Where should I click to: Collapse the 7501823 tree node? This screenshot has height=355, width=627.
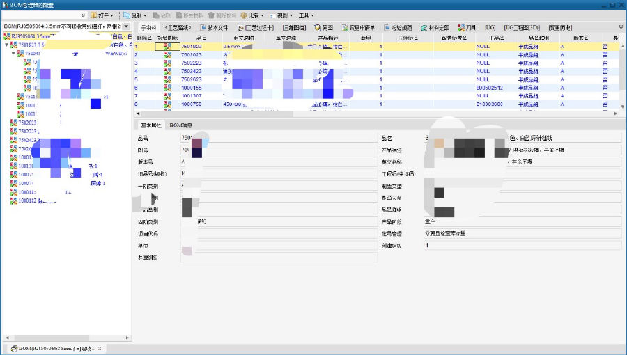[6, 45]
